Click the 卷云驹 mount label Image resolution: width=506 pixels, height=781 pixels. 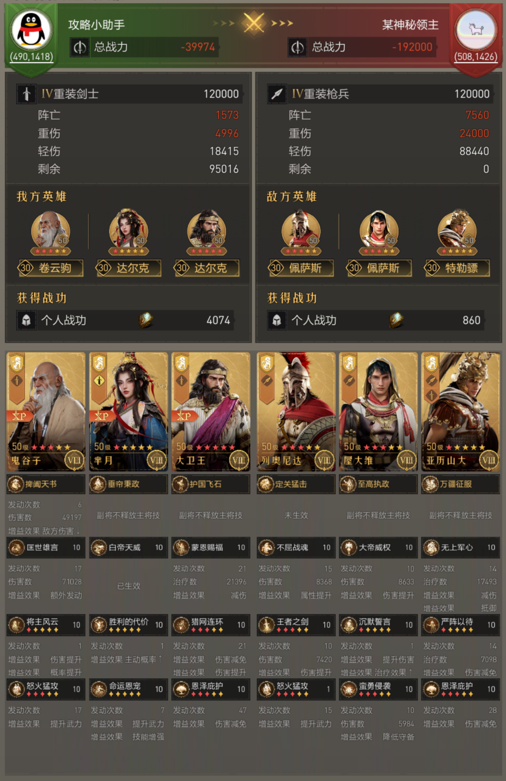click(x=51, y=268)
